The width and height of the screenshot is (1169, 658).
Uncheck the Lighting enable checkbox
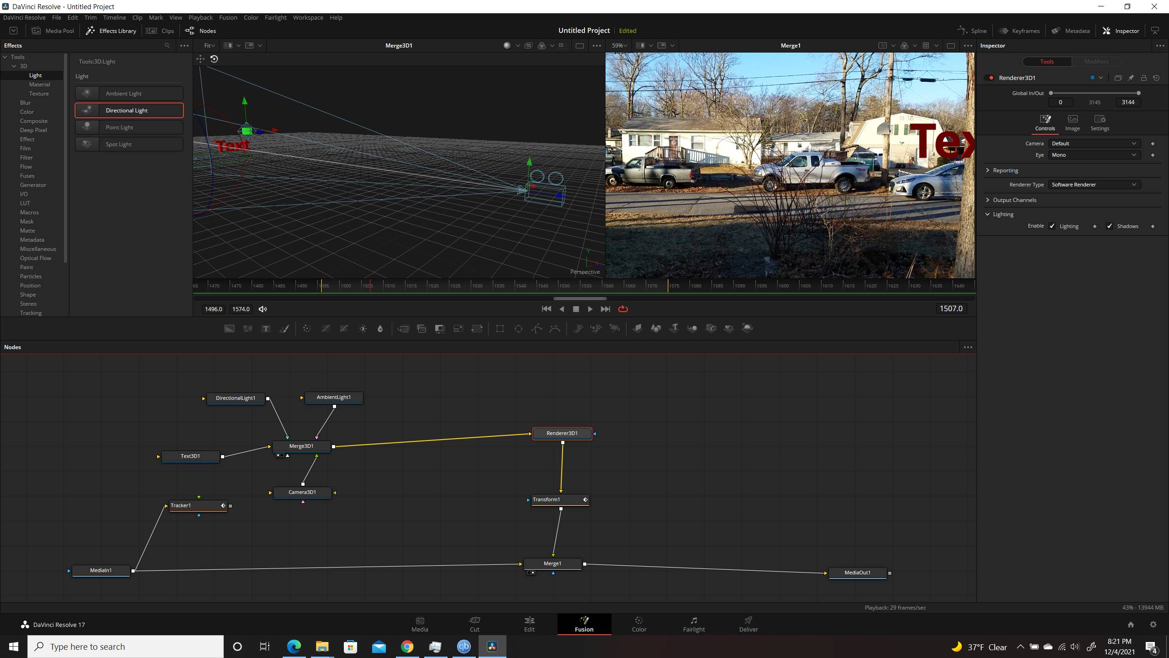pyautogui.click(x=1052, y=226)
